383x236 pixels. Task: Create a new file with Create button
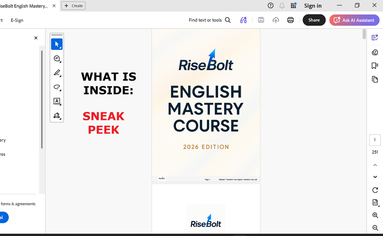[73, 6]
